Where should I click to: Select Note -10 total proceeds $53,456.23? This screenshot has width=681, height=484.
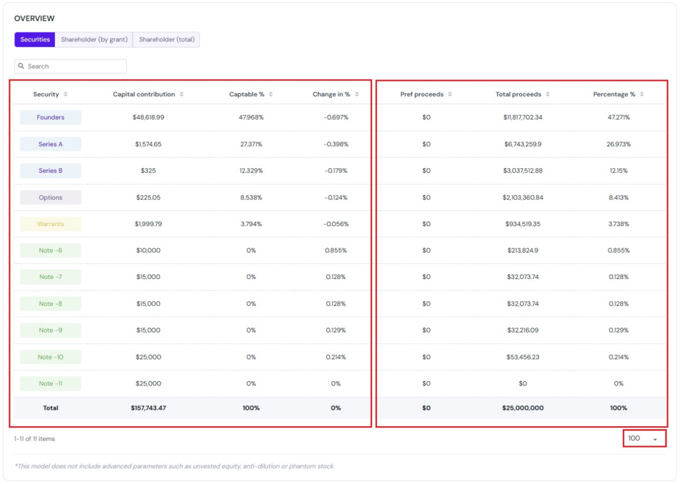point(523,357)
